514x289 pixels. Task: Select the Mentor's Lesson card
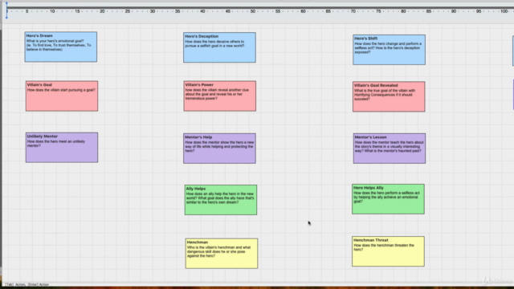coord(390,149)
